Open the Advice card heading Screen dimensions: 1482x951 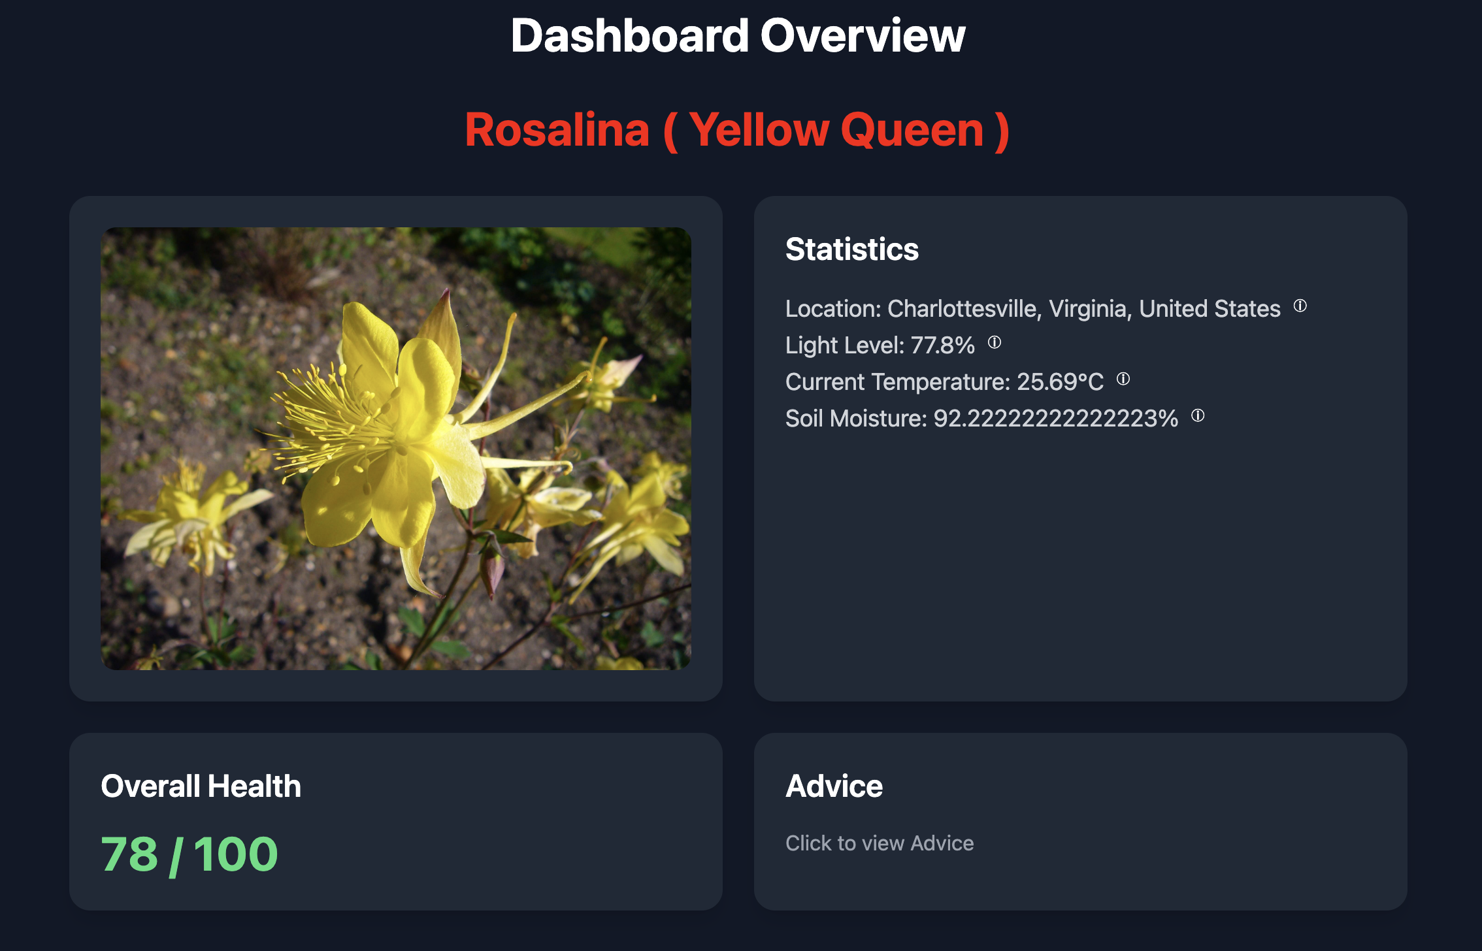tap(834, 786)
